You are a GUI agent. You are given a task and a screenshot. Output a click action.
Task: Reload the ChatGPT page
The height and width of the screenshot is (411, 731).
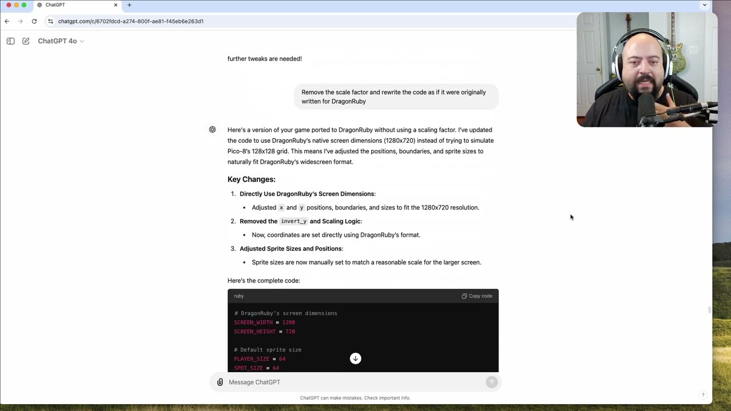click(x=34, y=21)
